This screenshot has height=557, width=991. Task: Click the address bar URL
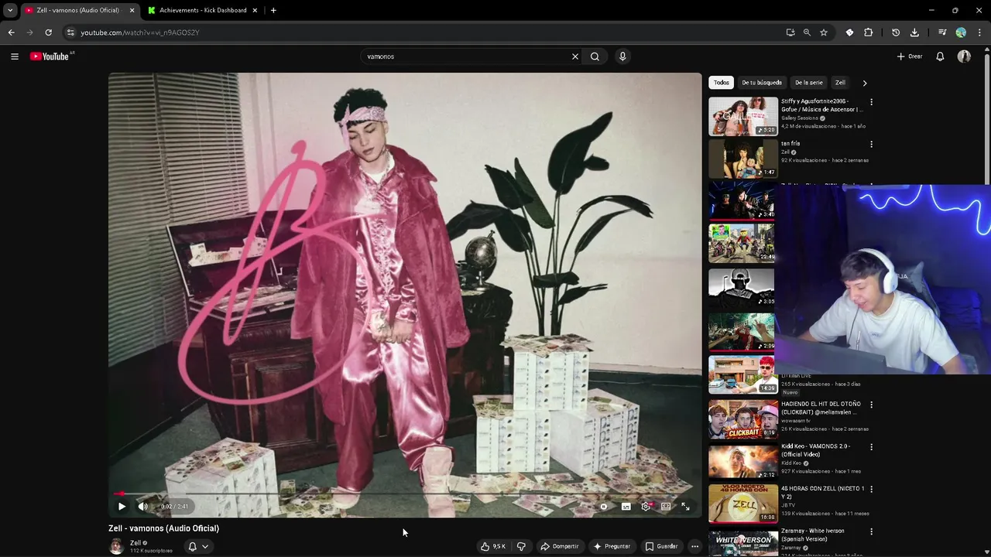tap(140, 32)
